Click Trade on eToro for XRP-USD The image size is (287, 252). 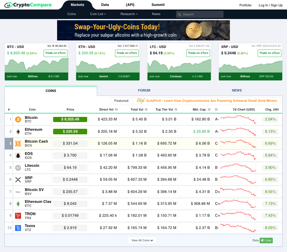[x=270, y=53]
